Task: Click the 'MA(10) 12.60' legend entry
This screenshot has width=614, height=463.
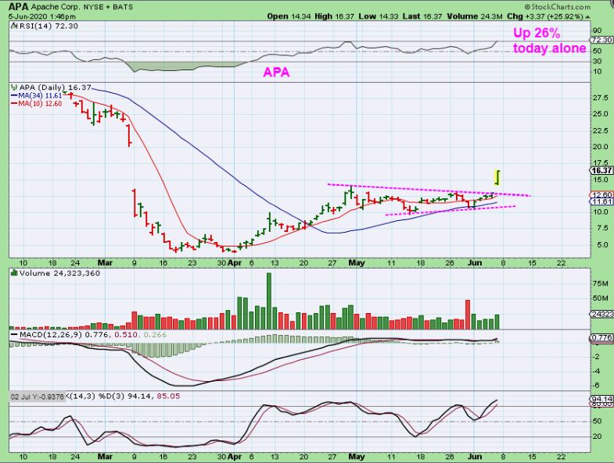Action: (x=37, y=104)
